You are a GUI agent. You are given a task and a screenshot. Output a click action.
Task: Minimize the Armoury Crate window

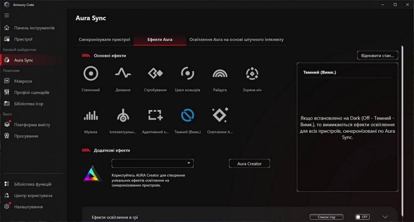pyautogui.click(x=383, y=4)
